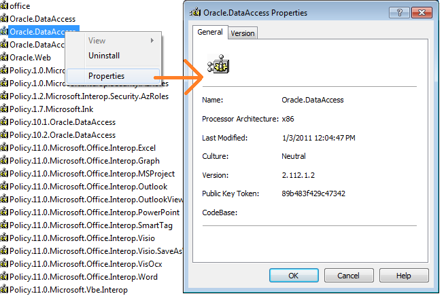
Task: Click the Public Key Token value 89b483f429c47342
Action: 313,193
